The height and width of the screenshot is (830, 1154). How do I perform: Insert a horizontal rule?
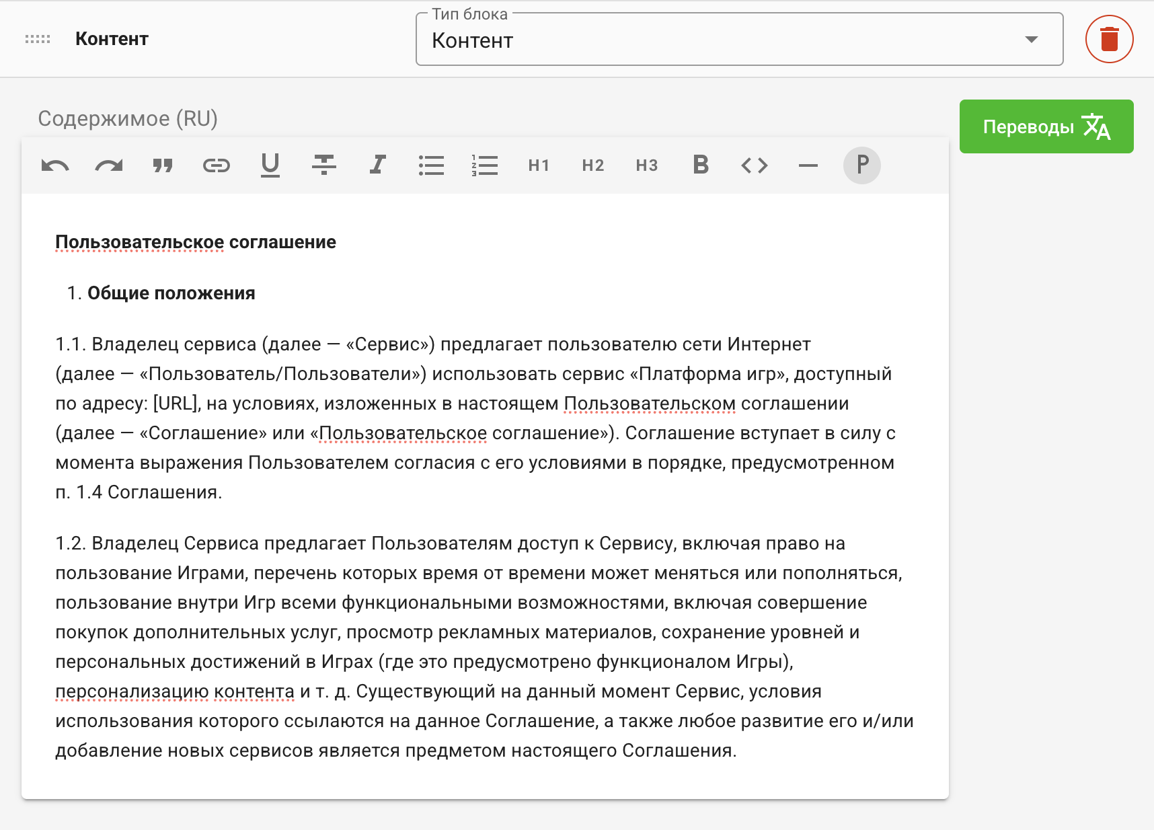click(x=808, y=165)
